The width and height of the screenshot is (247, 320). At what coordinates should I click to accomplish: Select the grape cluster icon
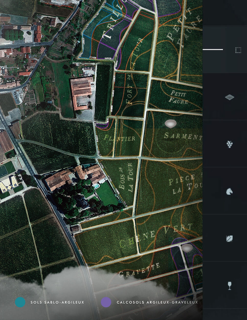pos(230,144)
